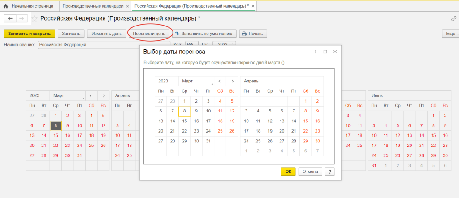
Task: Select July 31 in the main calendar
Action: tap(374, 166)
